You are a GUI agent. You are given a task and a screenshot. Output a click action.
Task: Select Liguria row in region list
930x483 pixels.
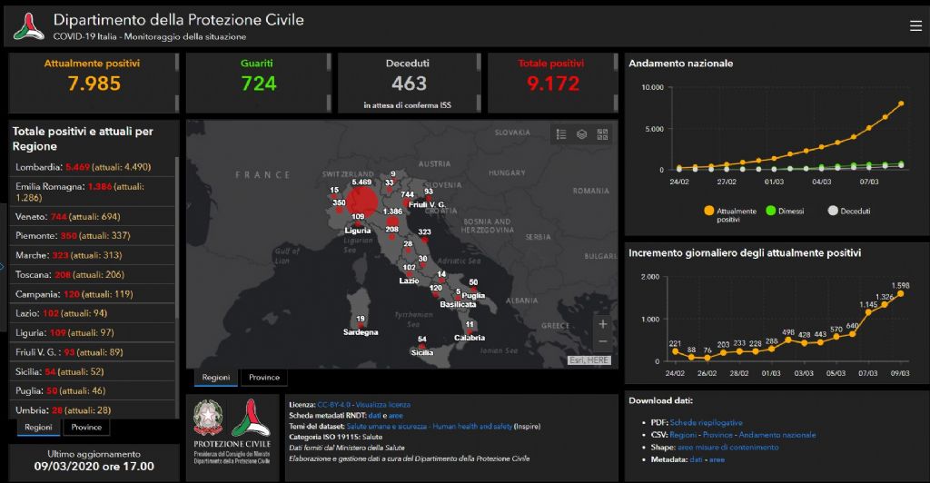[x=92, y=333]
